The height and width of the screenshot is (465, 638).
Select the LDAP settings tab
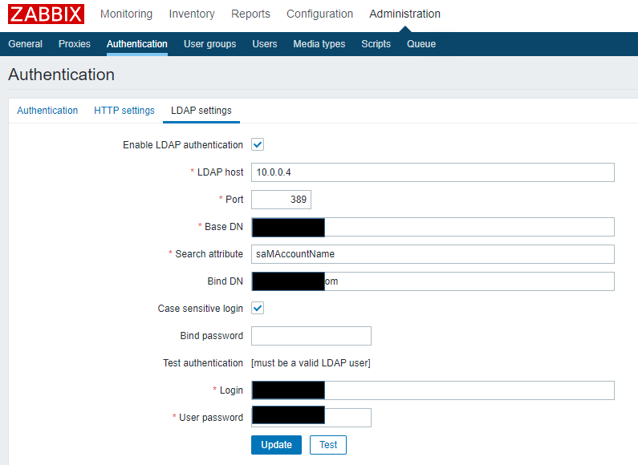tap(201, 111)
